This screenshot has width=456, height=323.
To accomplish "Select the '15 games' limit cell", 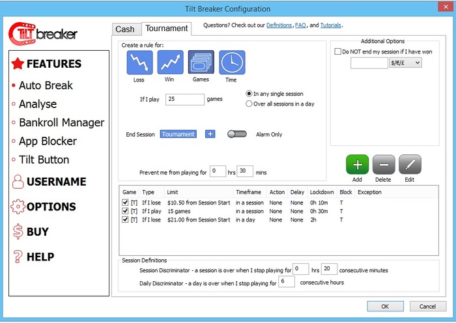I will [x=179, y=211].
